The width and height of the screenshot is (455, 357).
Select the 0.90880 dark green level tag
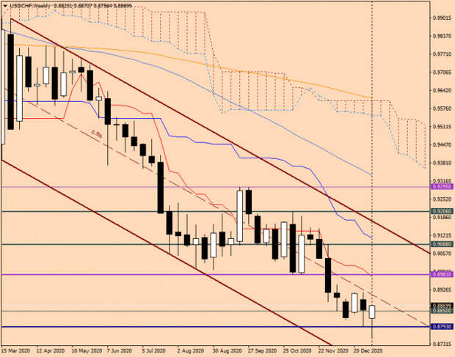point(443,244)
